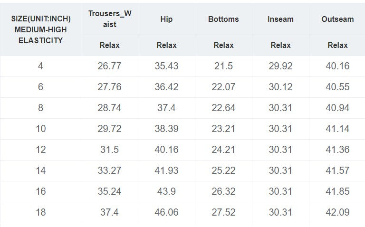The width and height of the screenshot is (365, 227).
Task: Select hip value 46.06
Action: click(166, 212)
